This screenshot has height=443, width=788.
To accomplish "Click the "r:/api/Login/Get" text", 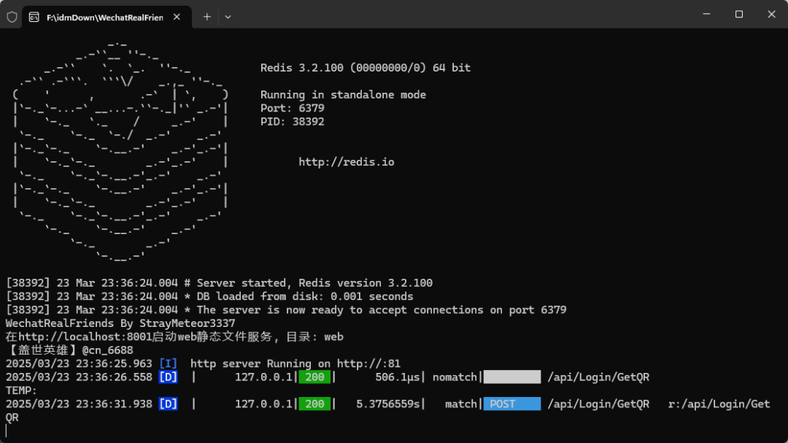I will (719, 404).
